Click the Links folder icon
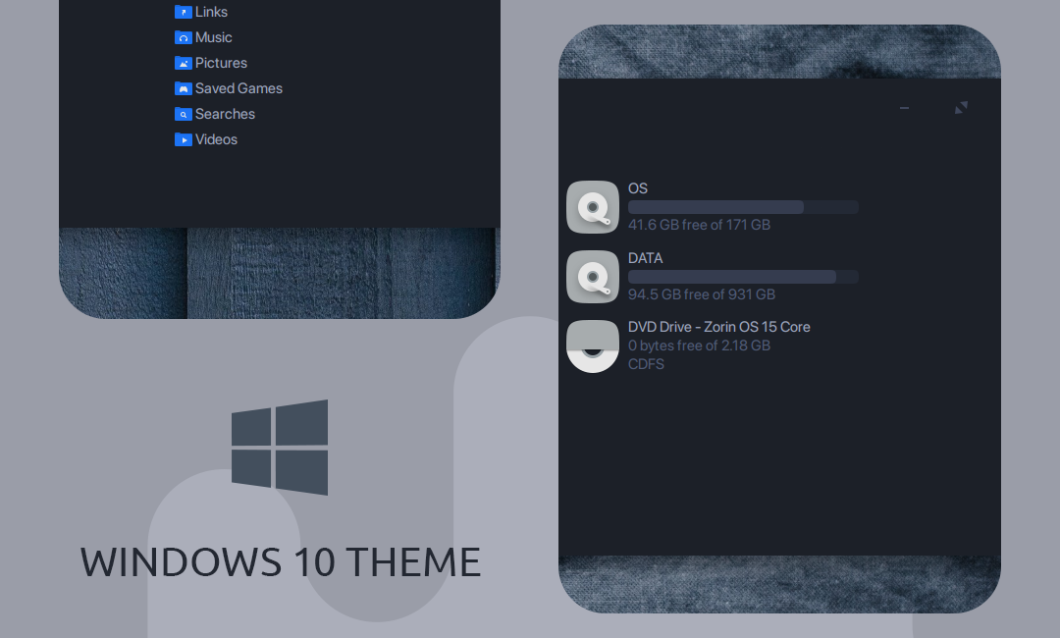The height and width of the screenshot is (638, 1060). click(184, 12)
